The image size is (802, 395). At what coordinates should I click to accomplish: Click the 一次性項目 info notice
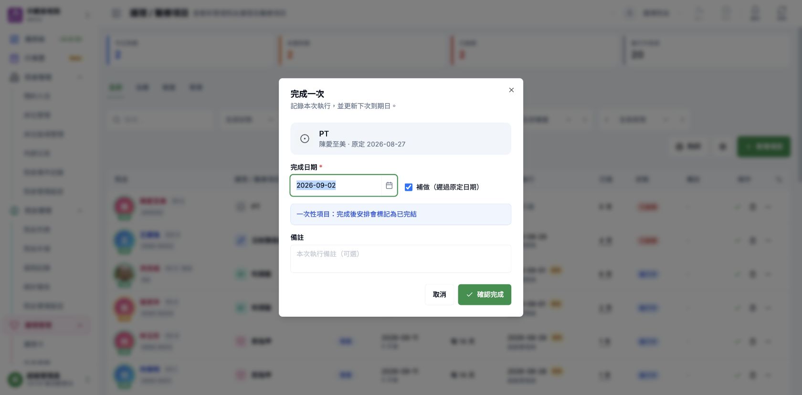click(x=401, y=214)
